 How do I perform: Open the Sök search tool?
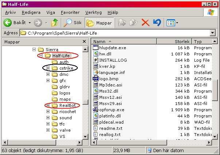click(x=73, y=23)
